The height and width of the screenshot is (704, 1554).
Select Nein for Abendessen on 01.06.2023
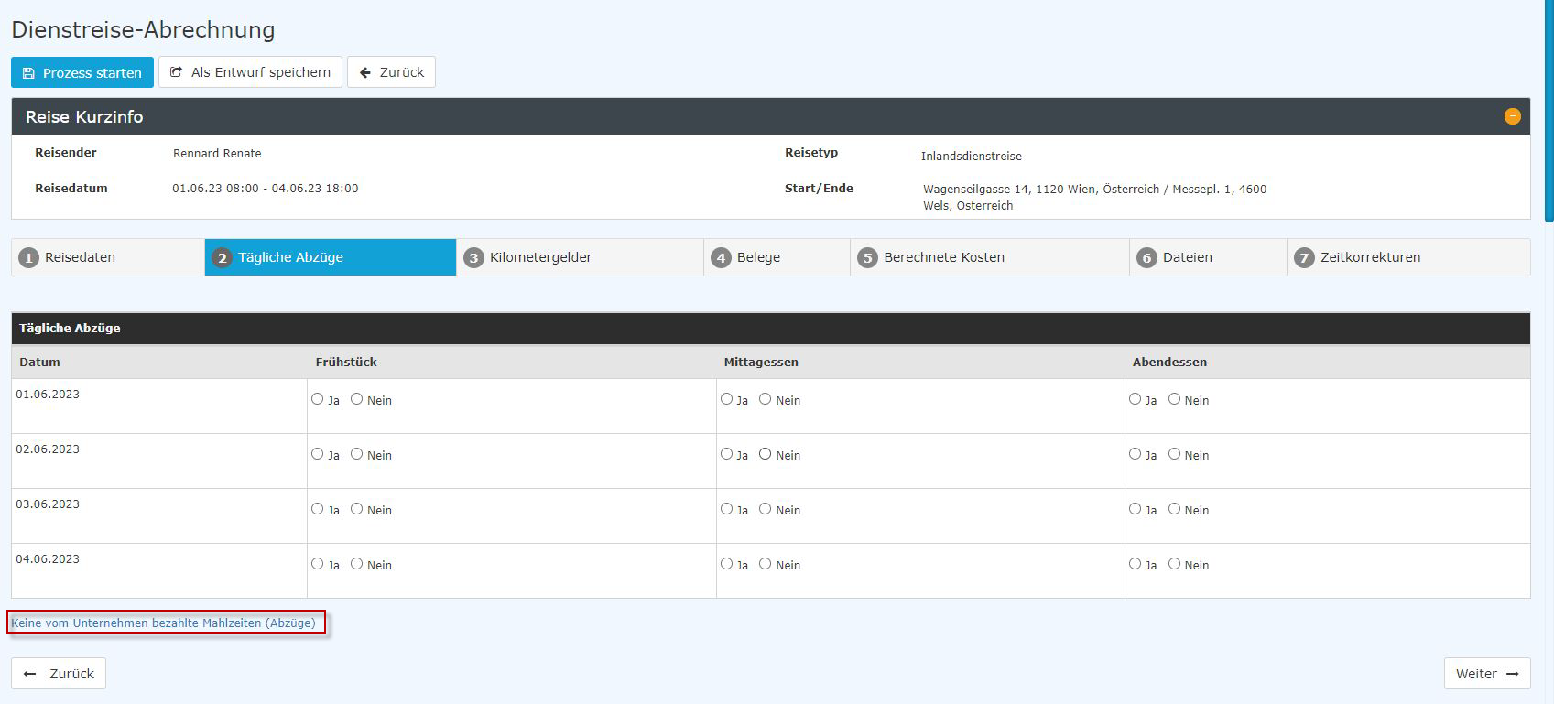click(1174, 399)
